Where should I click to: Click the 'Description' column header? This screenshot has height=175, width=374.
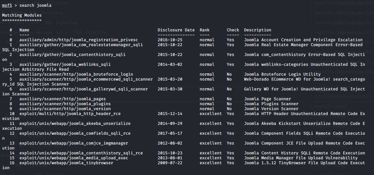(257, 30)
